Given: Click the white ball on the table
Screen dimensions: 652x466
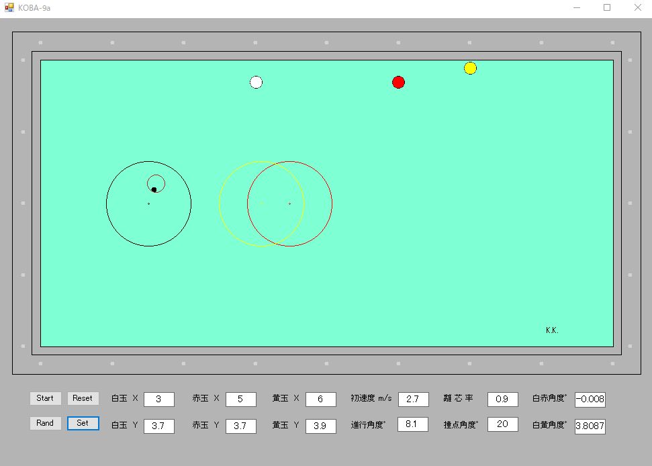Looking at the screenshot, I should pyautogui.click(x=256, y=83).
